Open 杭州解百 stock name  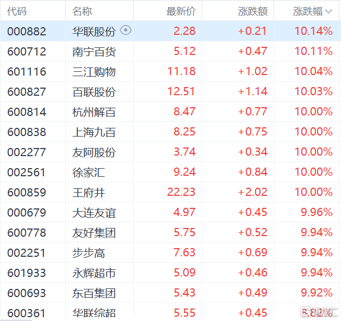(x=94, y=112)
